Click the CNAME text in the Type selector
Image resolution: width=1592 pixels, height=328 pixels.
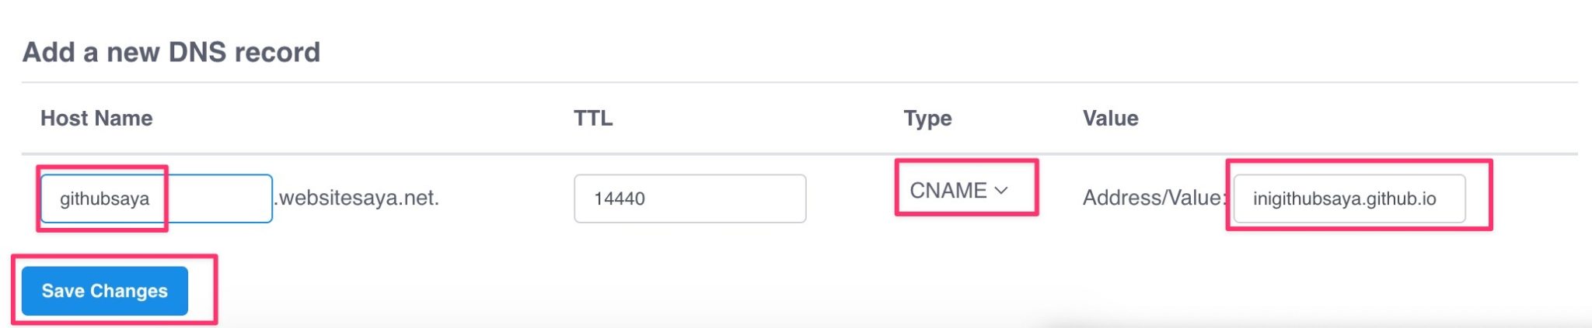click(x=948, y=191)
